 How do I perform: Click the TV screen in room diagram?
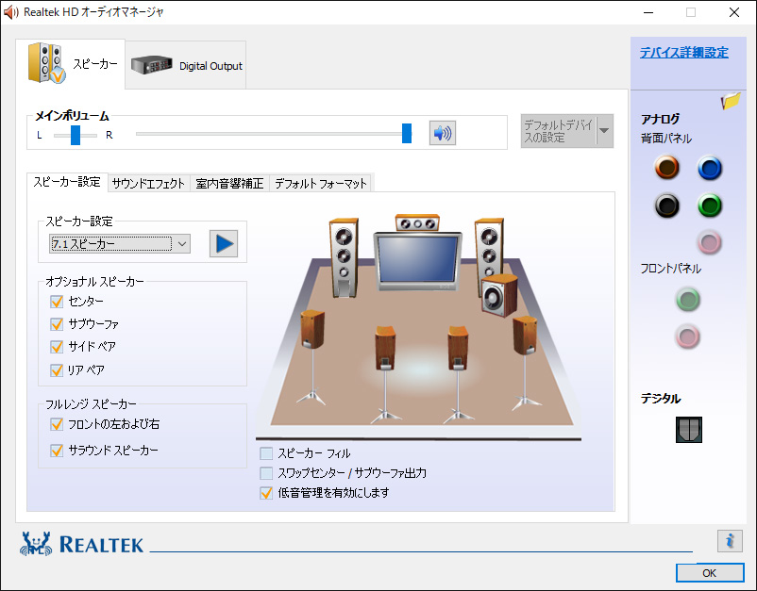point(417,260)
